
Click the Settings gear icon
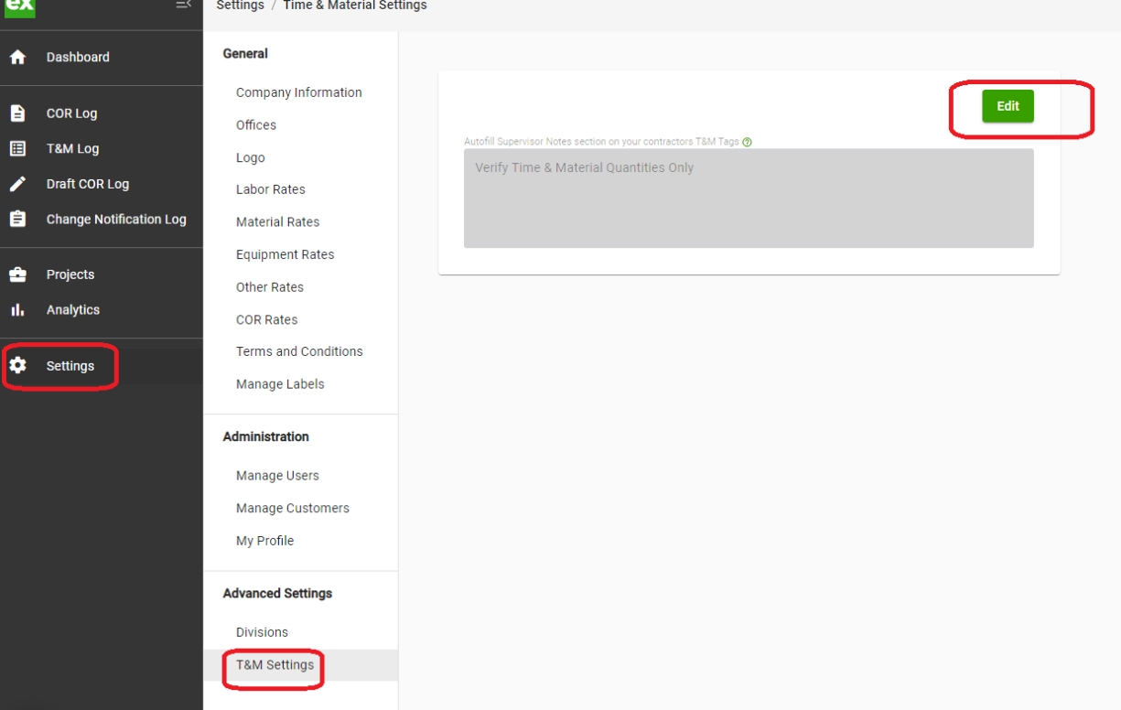17,366
